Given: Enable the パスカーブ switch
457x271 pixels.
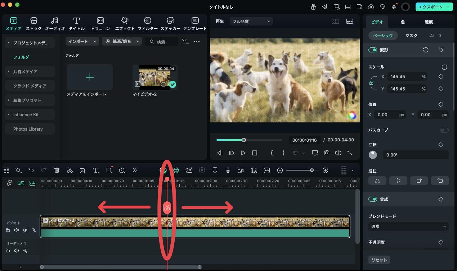Looking at the screenshot, I should (444, 130).
